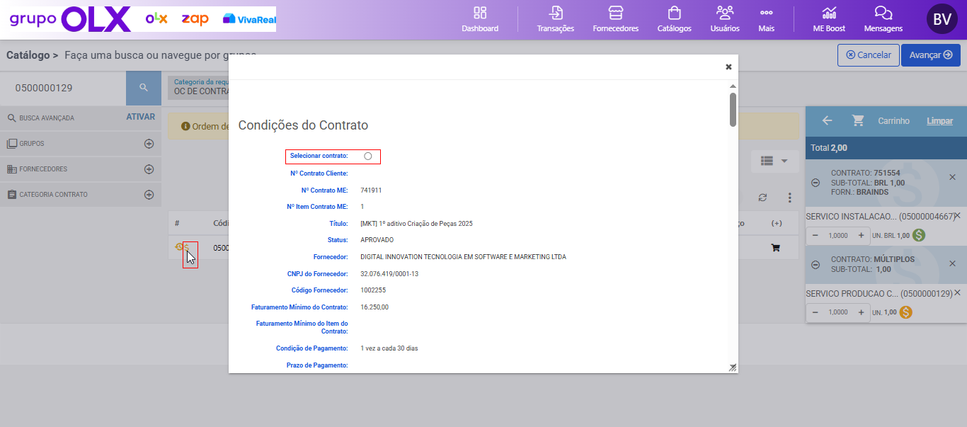Click the Grupos filter row label
Viewport: 967px width, 427px height.
pyautogui.click(x=32, y=144)
